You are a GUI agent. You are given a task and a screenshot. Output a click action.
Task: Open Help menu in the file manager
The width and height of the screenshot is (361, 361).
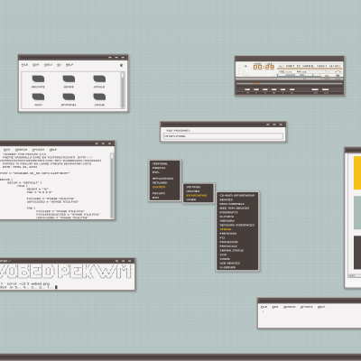69,65
